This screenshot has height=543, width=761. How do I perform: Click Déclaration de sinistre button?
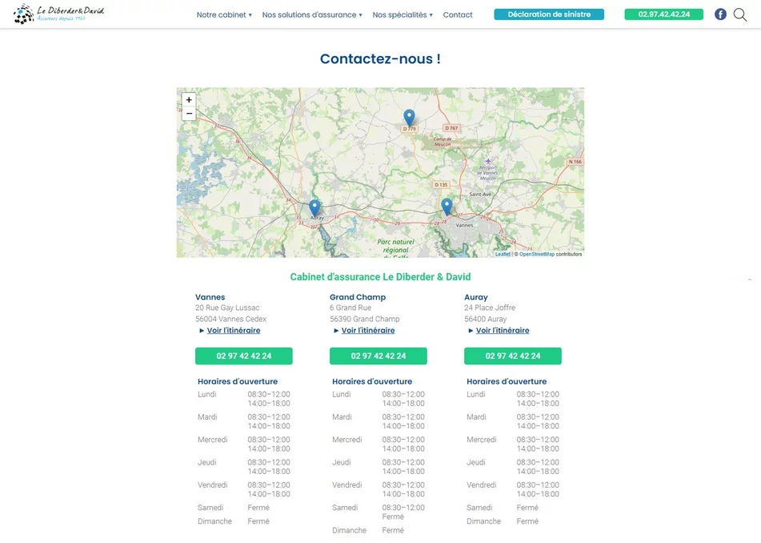(549, 14)
